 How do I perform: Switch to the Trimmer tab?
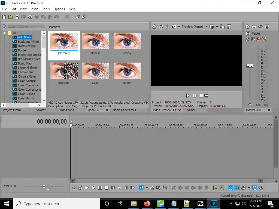pos(190,110)
